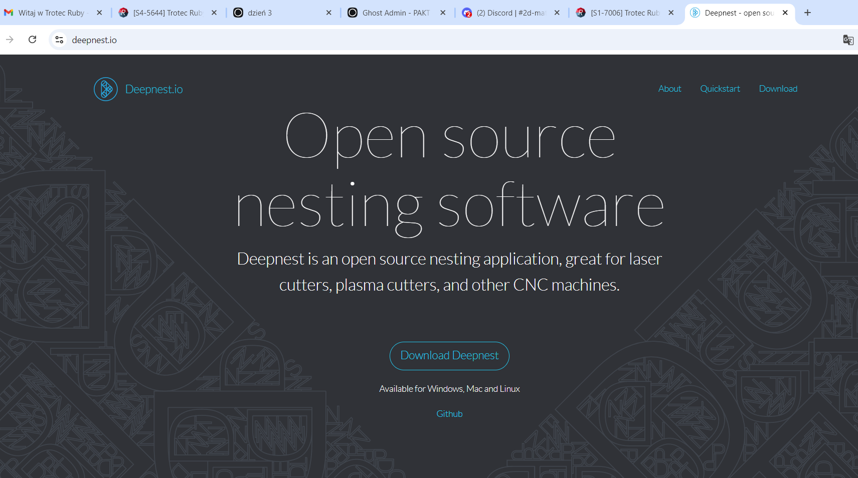Viewport: 858px width, 478px height.
Task: Click the Discord favicon with notification badge
Action: (x=467, y=13)
